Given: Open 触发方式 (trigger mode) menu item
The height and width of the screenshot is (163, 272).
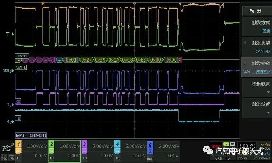Looking at the screenshot, I should click(257, 26).
